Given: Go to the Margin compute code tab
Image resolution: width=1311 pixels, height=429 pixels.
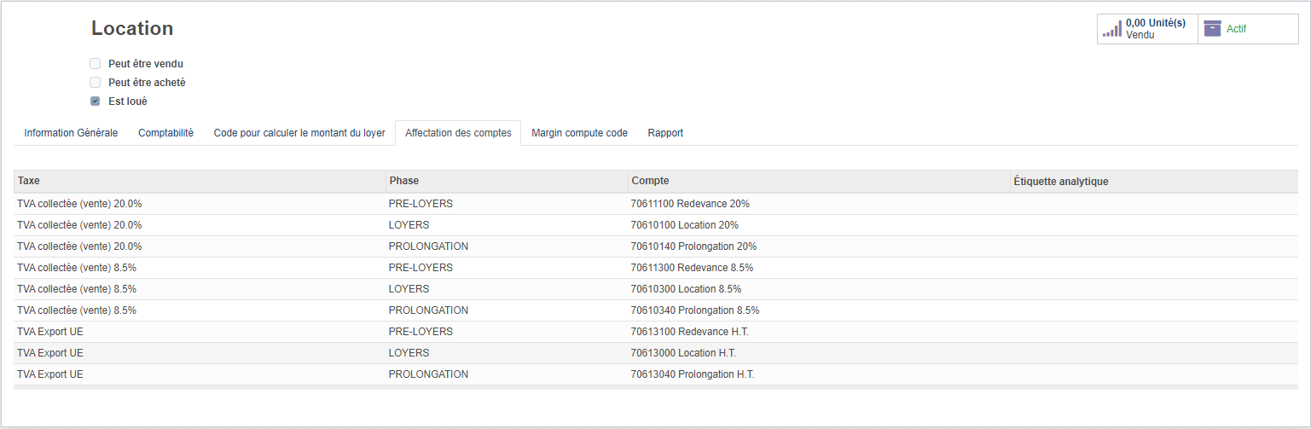Looking at the screenshot, I should coord(579,133).
